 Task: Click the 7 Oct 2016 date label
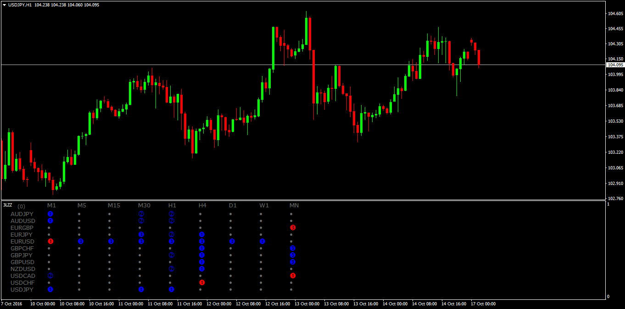12,304
